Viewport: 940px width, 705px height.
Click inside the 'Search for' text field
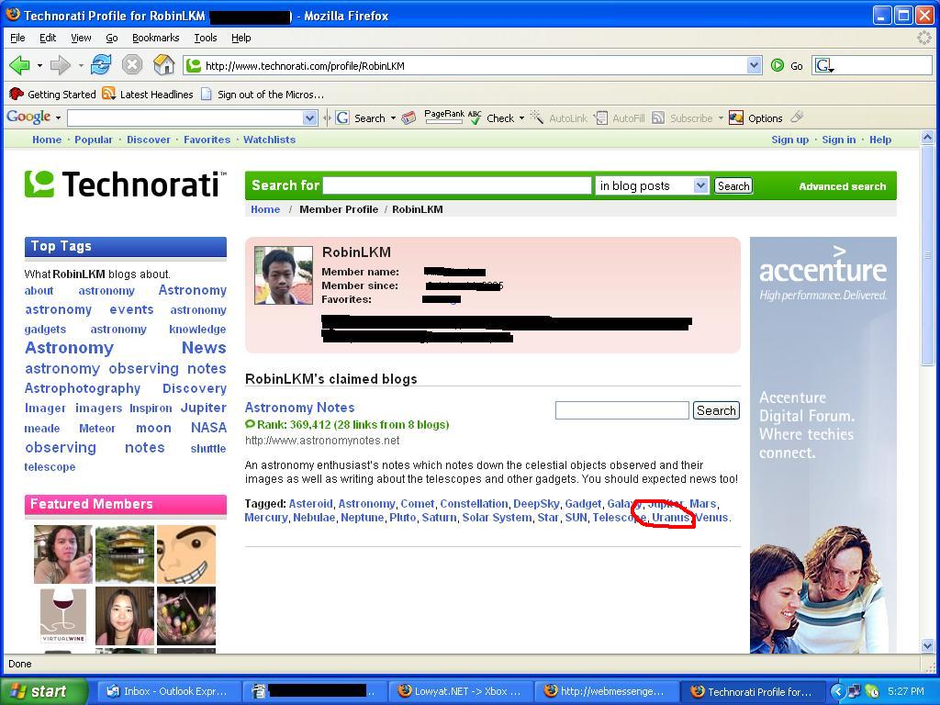pos(457,185)
